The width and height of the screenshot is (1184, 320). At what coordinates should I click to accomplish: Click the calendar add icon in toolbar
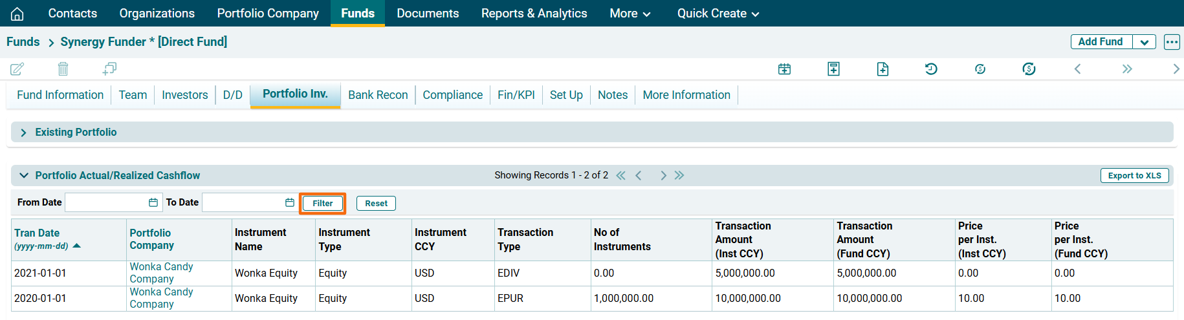click(784, 69)
